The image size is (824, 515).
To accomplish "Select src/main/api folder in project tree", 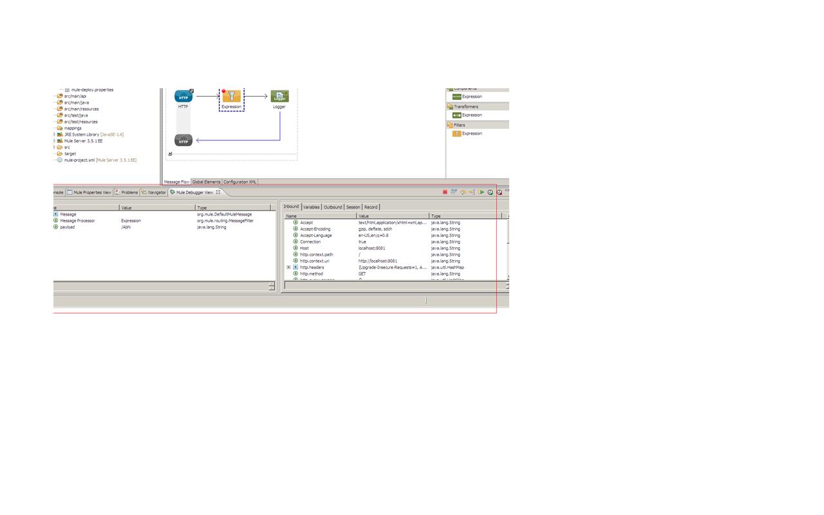I will coord(72,96).
